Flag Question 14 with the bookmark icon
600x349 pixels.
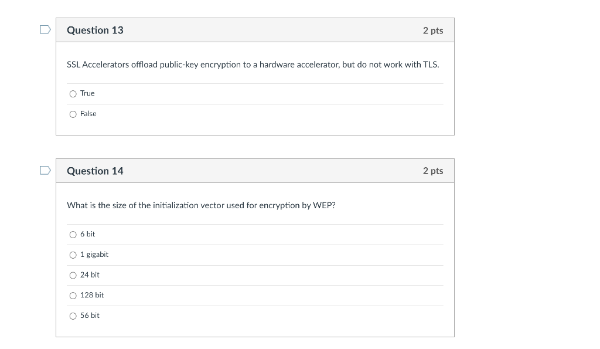point(45,171)
